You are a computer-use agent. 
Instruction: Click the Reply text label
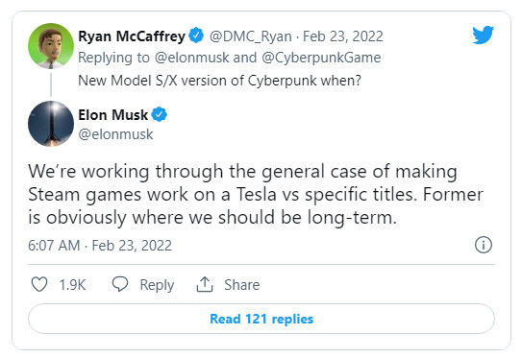(x=157, y=285)
